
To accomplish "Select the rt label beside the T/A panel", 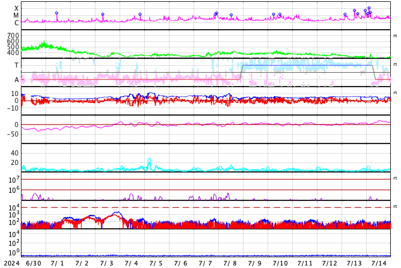I will coord(395,64).
